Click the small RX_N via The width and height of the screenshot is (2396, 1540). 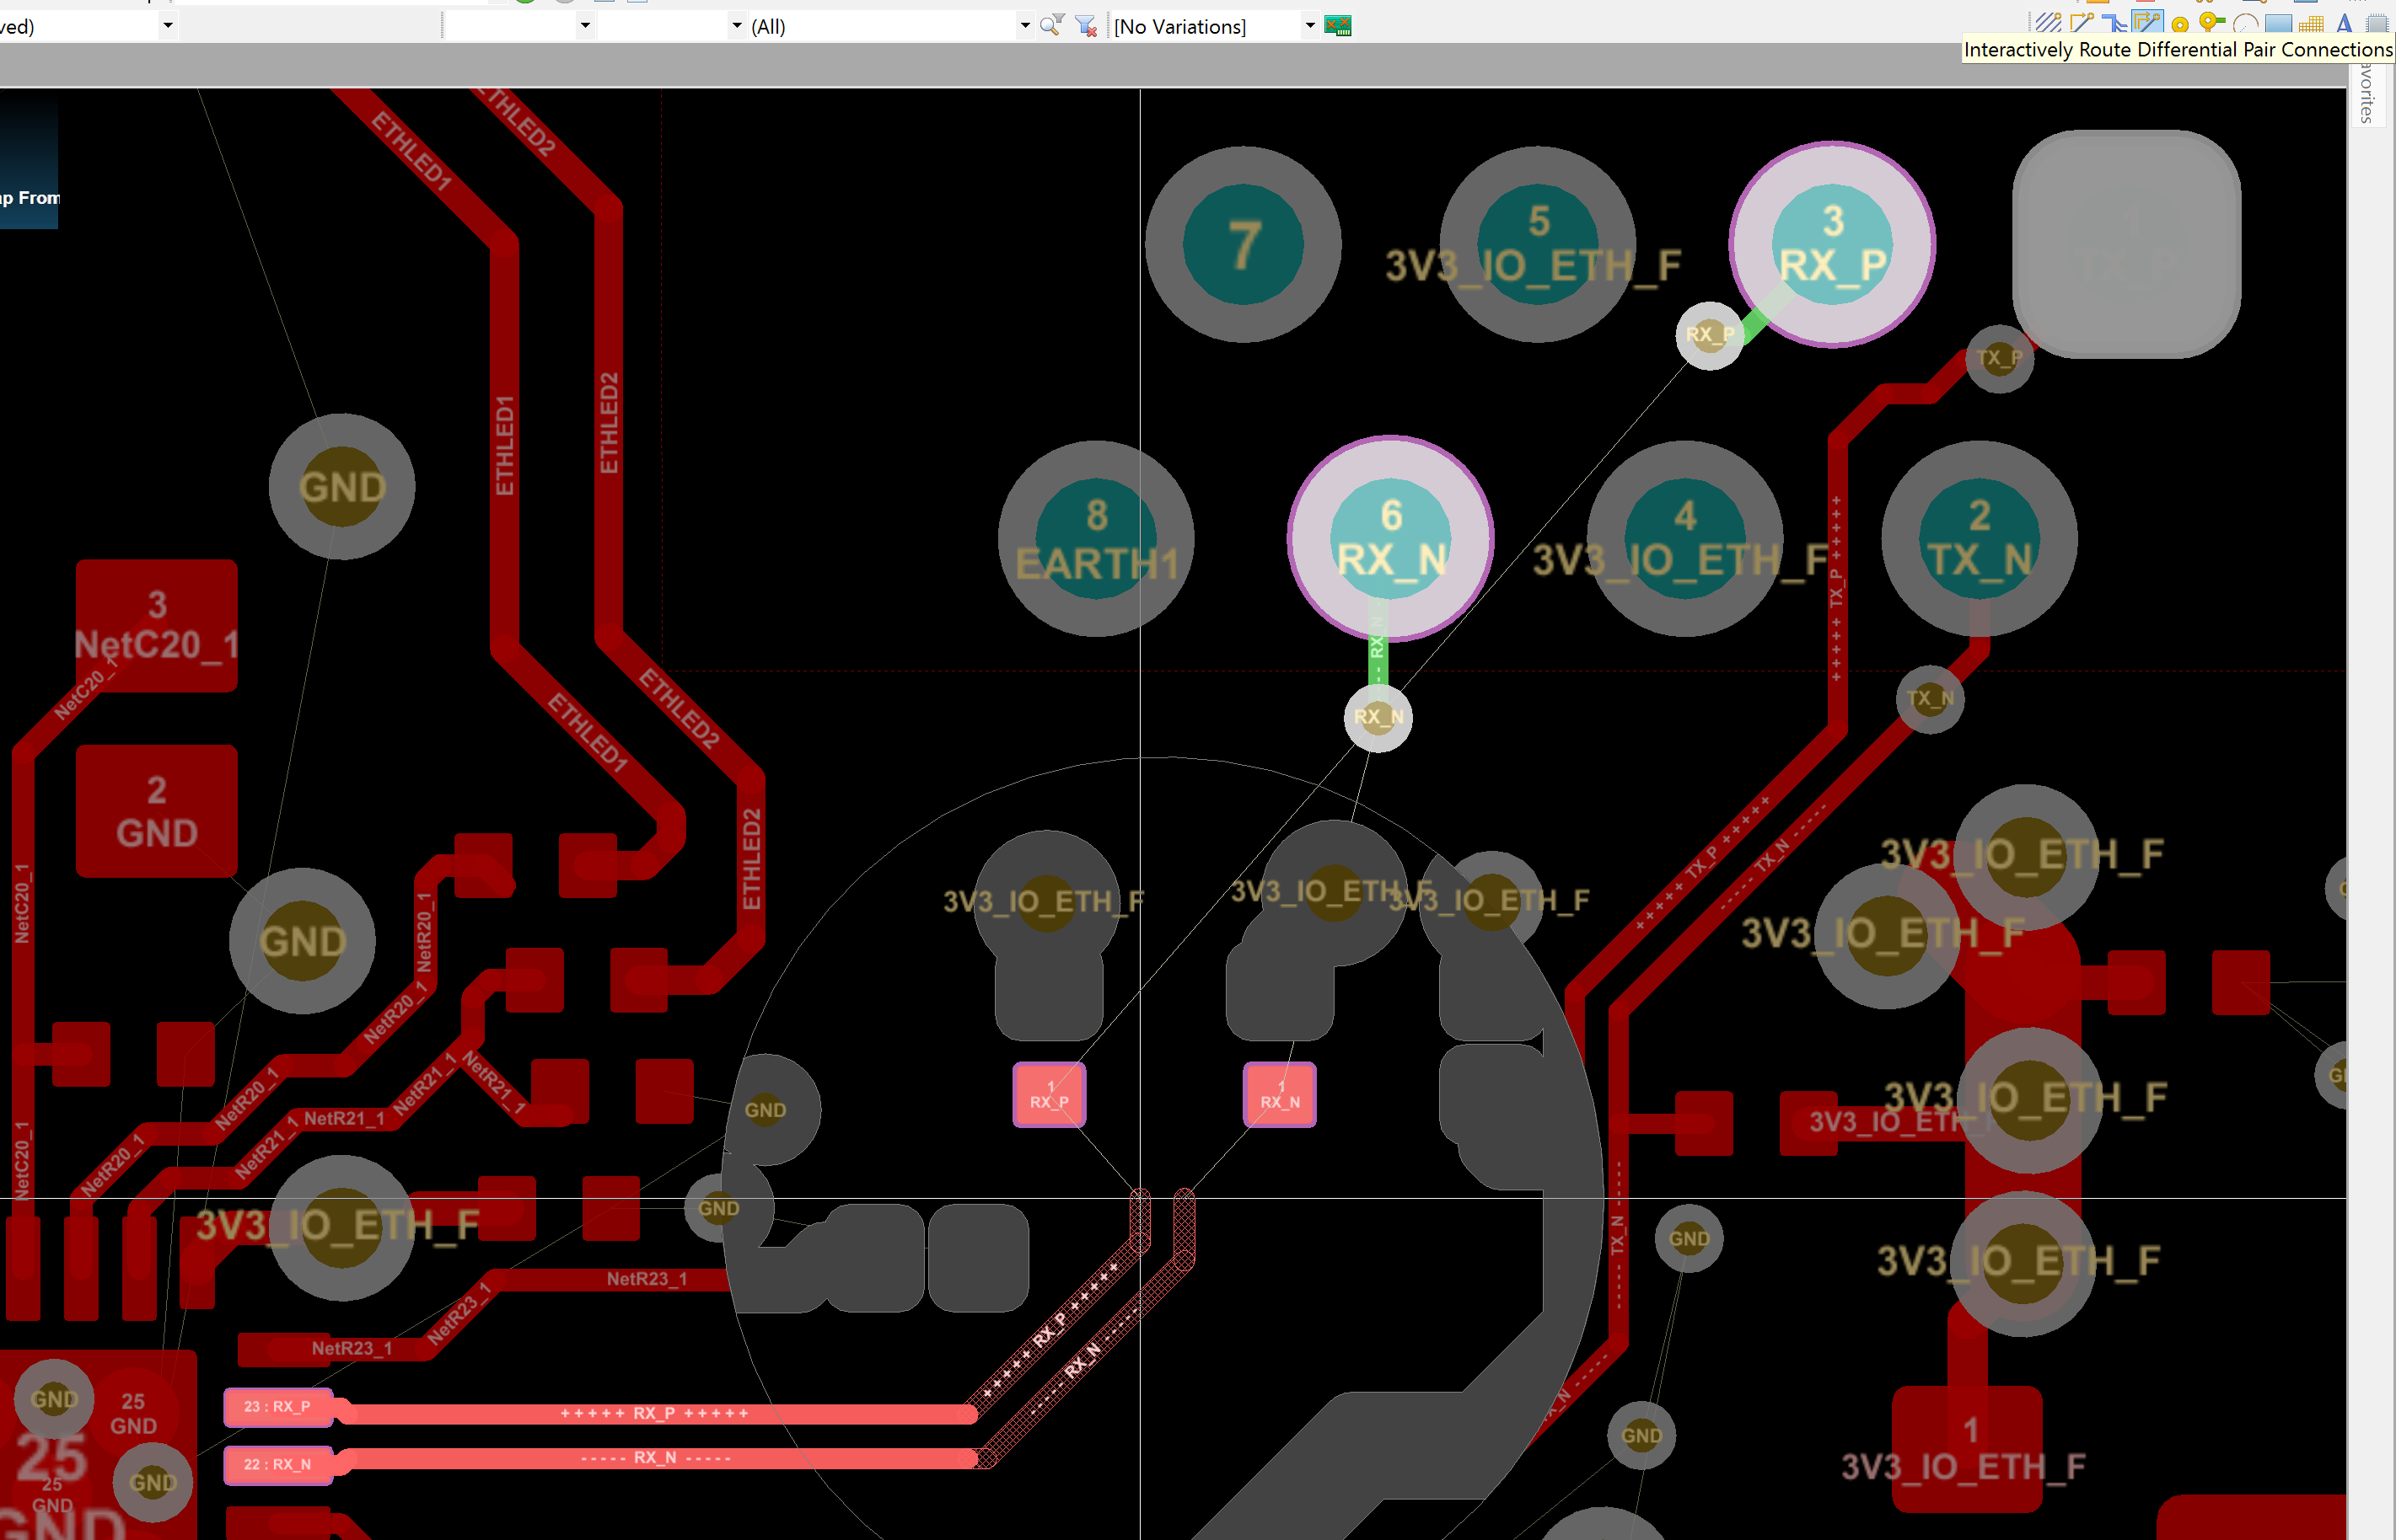click(x=1378, y=717)
